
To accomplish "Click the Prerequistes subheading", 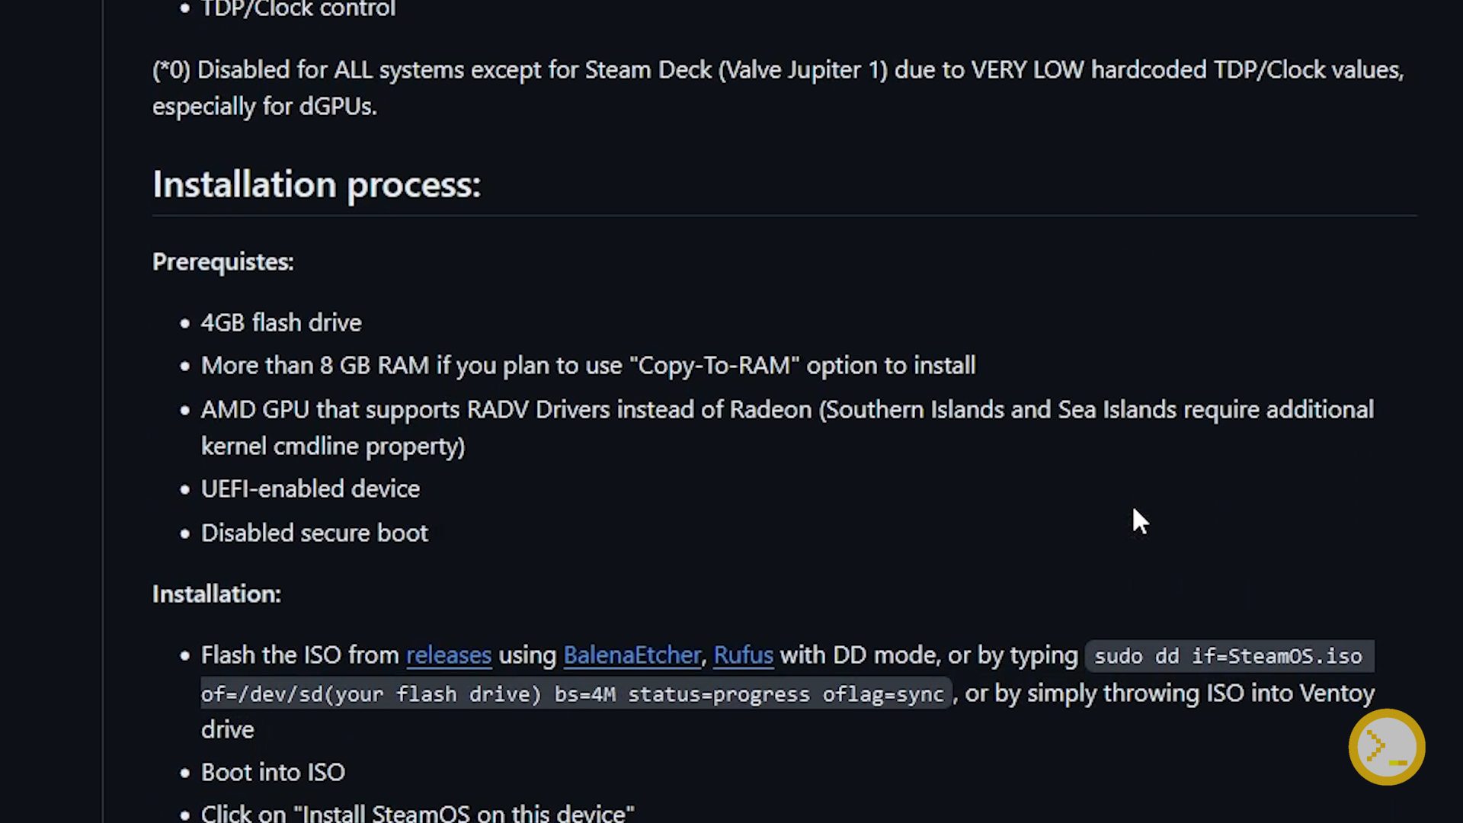I will click(x=222, y=261).
